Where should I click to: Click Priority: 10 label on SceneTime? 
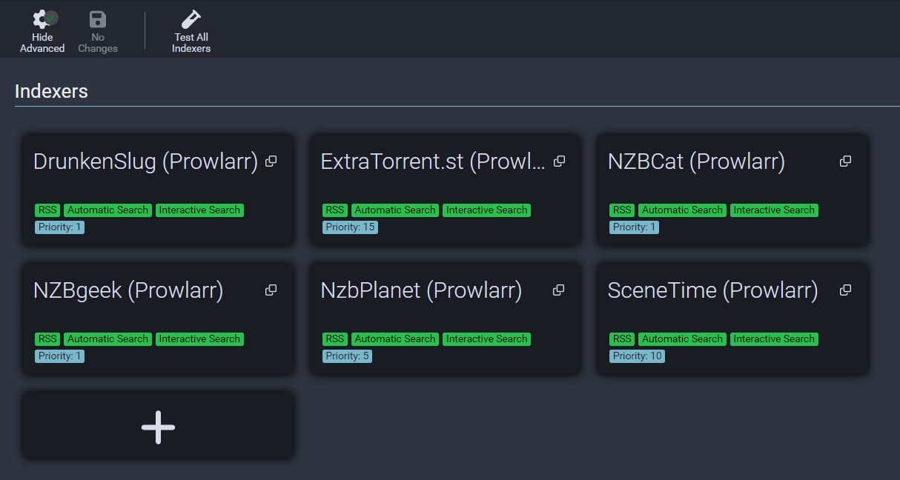pos(637,356)
